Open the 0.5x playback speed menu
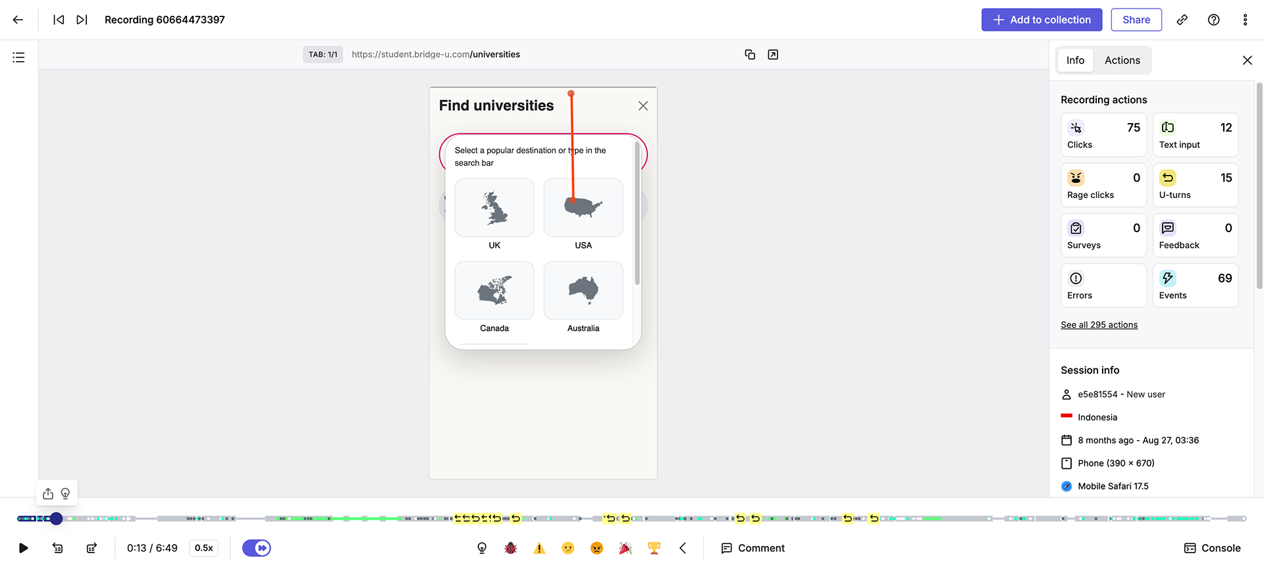Viewport: 1264px width, 571px height. [203, 548]
